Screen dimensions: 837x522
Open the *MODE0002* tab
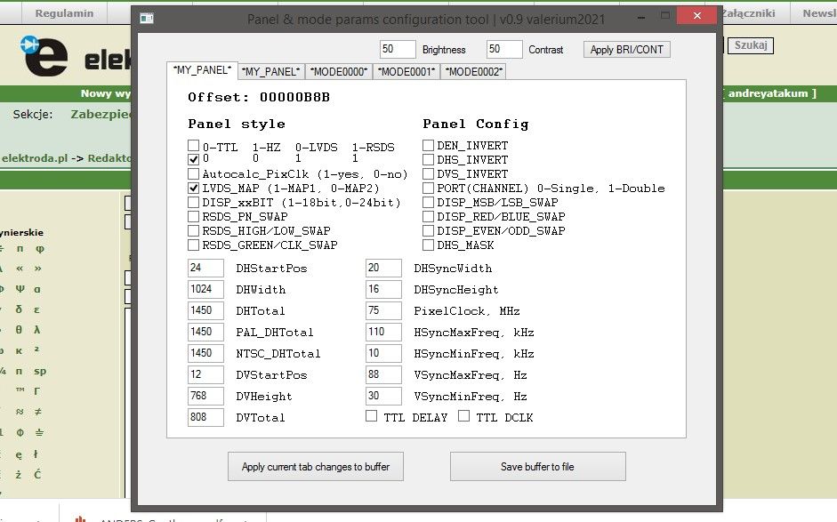click(x=473, y=72)
